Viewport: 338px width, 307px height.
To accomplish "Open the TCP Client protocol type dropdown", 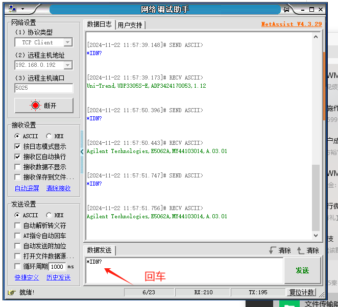I will coord(68,42).
